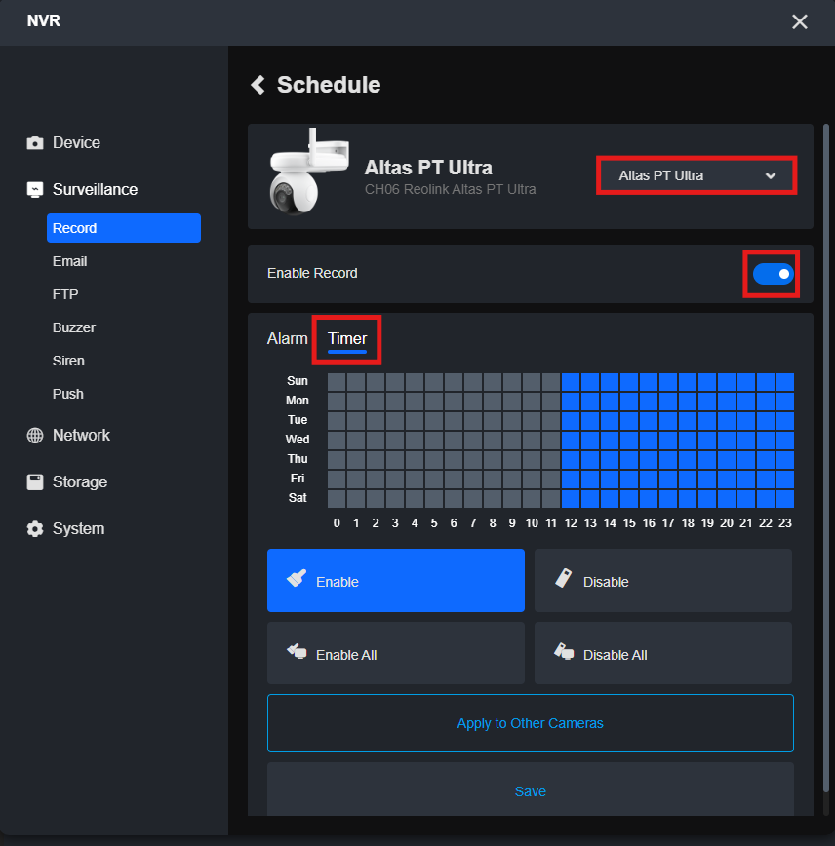This screenshot has width=835, height=846.
Task: Toggle the Enable Record switch
Action: point(773,274)
